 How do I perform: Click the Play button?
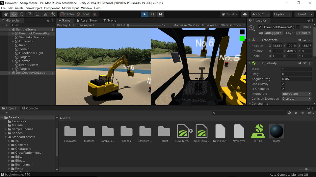tap(145, 14)
